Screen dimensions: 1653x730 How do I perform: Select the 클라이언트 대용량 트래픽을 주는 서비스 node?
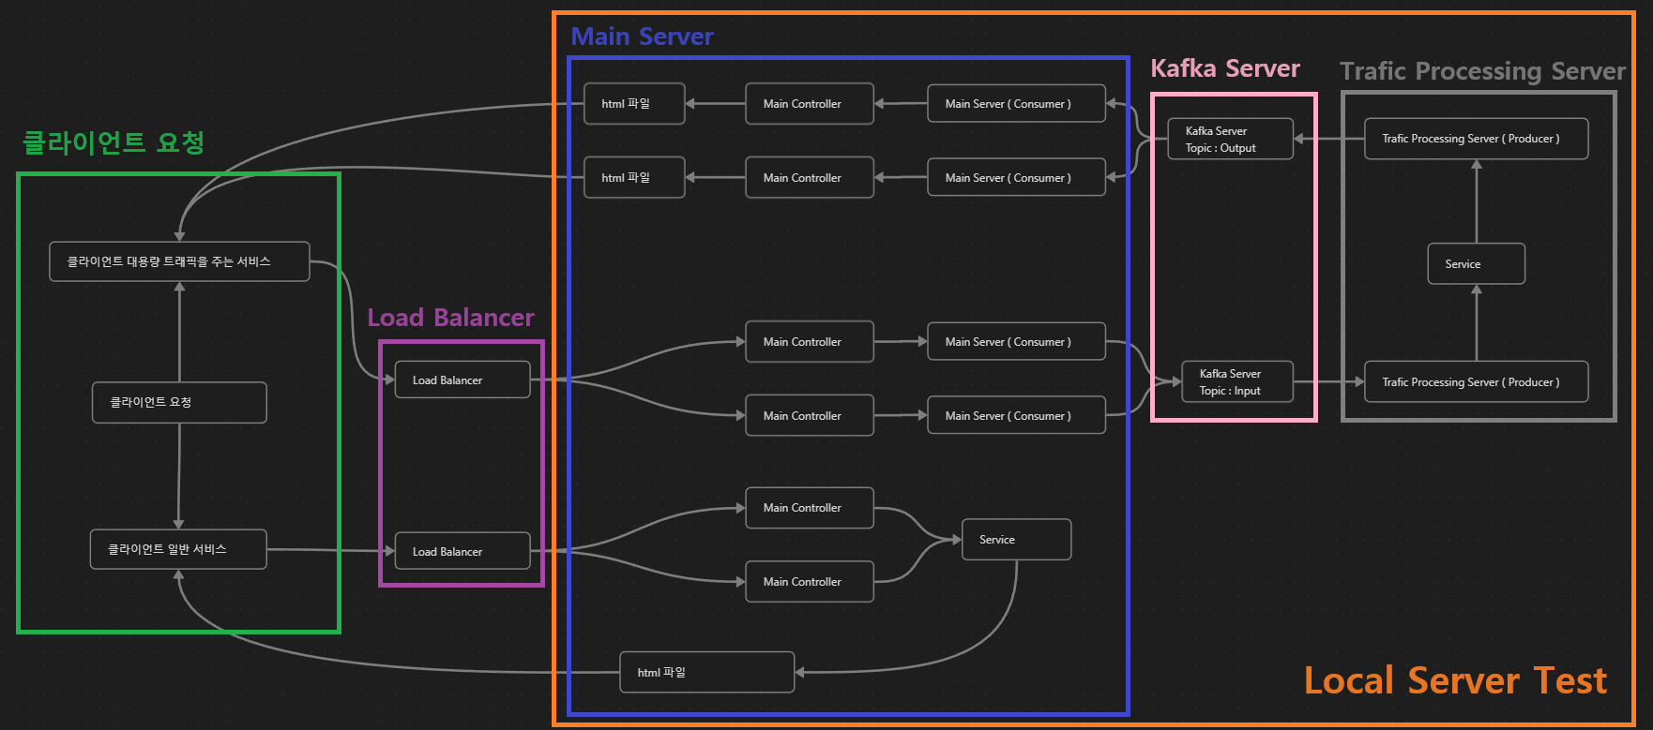(179, 261)
